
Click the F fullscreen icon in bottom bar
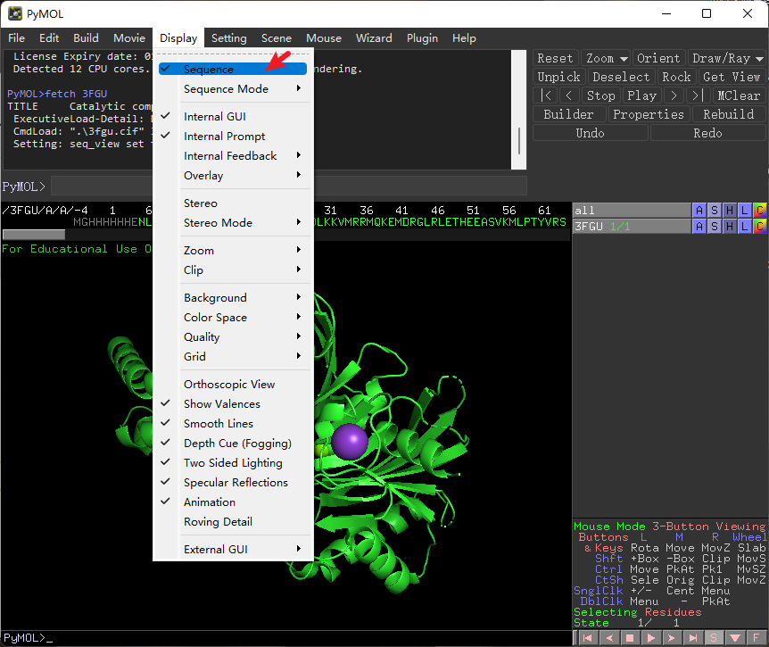757,638
